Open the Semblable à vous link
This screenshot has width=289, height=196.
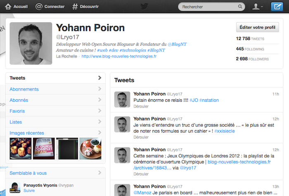tap(28, 173)
